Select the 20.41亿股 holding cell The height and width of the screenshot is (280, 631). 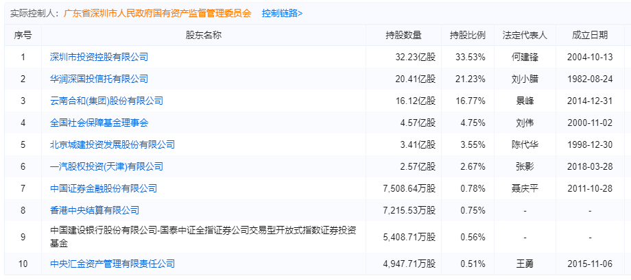coord(416,79)
